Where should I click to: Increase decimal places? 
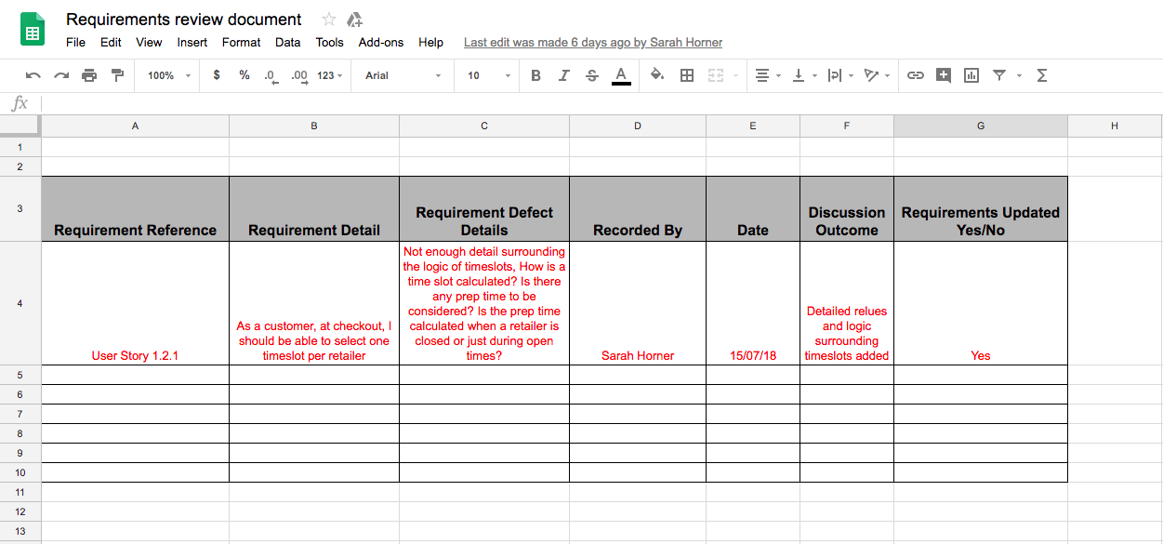(299, 76)
